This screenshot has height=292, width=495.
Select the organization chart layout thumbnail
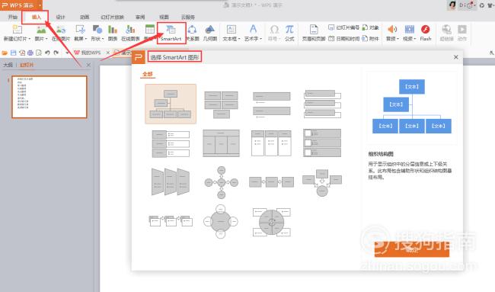tap(171, 104)
